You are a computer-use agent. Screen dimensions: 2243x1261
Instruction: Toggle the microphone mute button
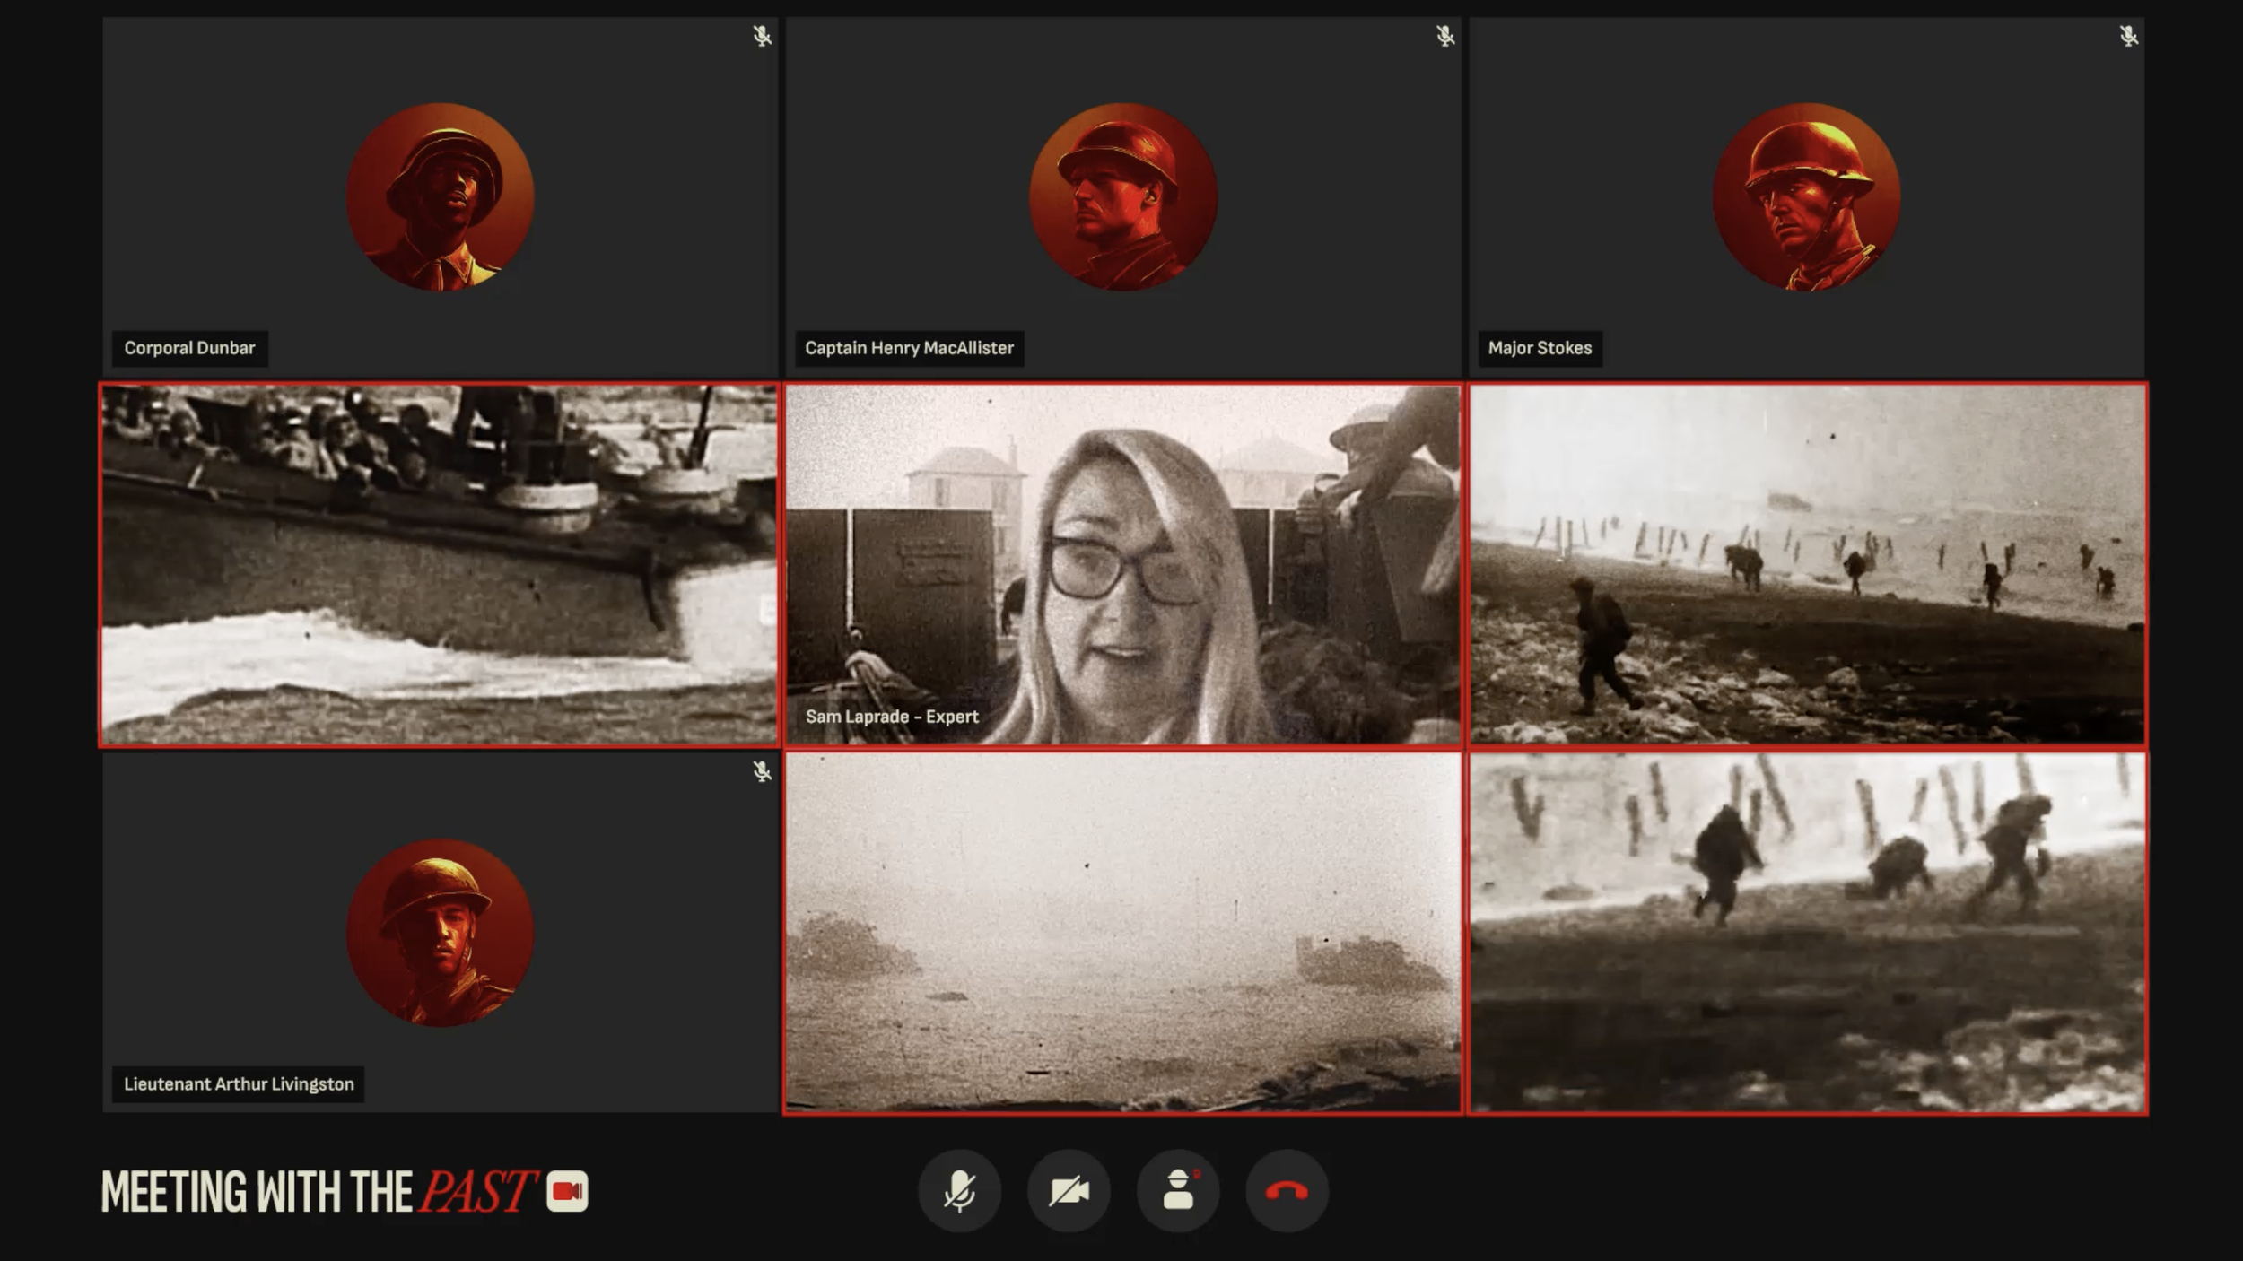959,1191
